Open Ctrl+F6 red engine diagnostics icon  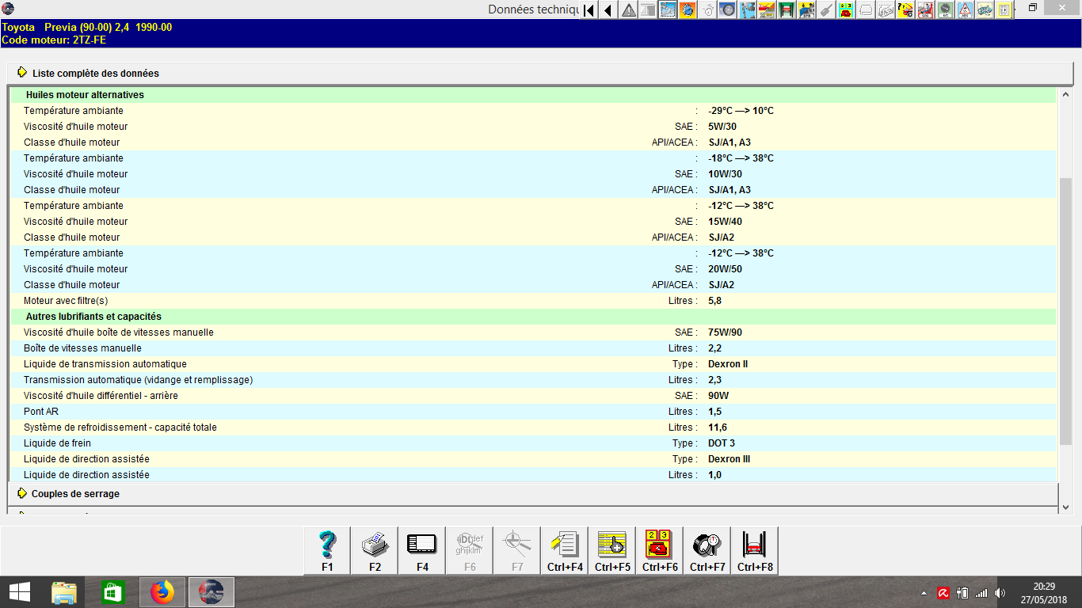click(x=660, y=550)
